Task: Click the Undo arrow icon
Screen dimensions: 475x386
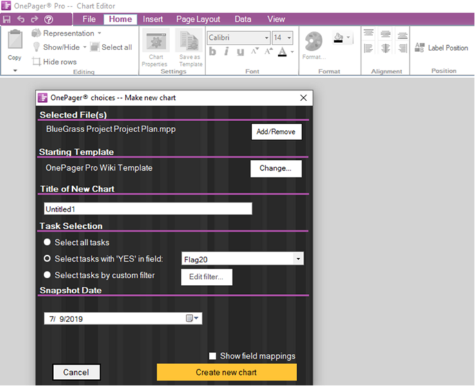Action: tap(21, 19)
